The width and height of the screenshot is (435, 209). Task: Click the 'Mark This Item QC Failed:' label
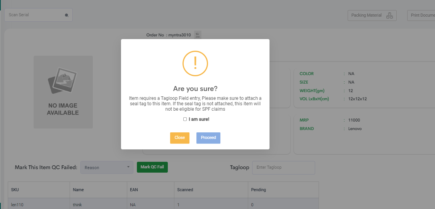pos(46,167)
